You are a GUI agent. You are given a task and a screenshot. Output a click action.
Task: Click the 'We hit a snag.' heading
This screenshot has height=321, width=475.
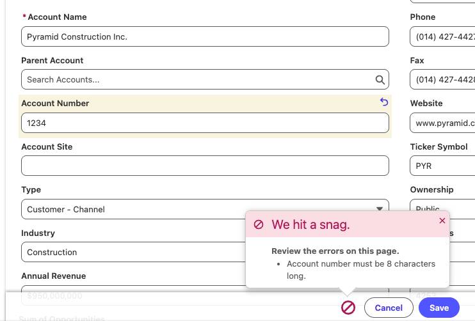pyautogui.click(x=310, y=225)
